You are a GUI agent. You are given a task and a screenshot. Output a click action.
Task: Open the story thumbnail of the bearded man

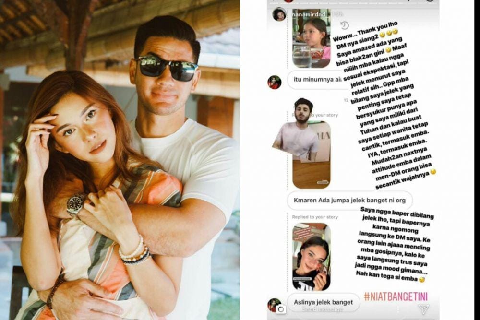[x=312, y=154]
